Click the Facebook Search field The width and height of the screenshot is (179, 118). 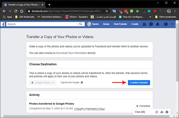pyautogui.click(x=41, y=24)
